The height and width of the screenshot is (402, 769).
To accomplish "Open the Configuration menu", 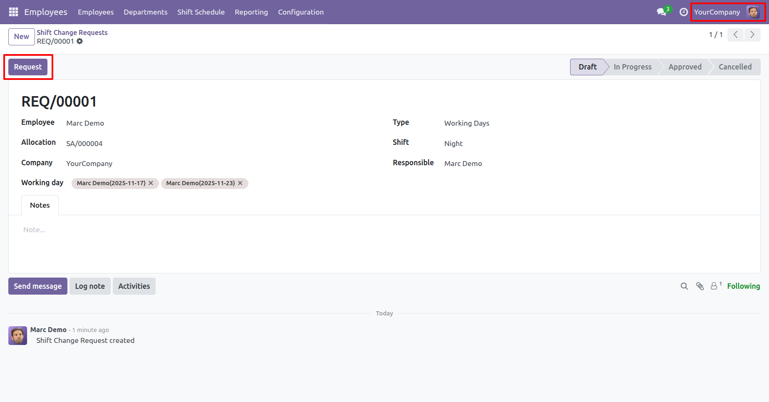I will 301,12.
